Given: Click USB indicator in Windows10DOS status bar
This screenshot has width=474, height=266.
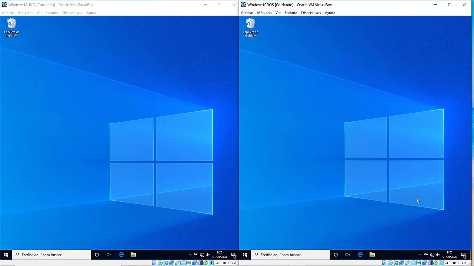Looking at the screenshot, I should coord(407,263).
